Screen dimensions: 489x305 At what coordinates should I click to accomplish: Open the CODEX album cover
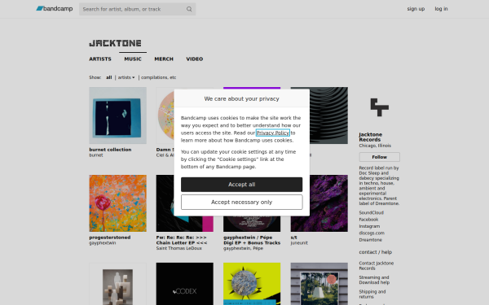click(x=185, y=284)
